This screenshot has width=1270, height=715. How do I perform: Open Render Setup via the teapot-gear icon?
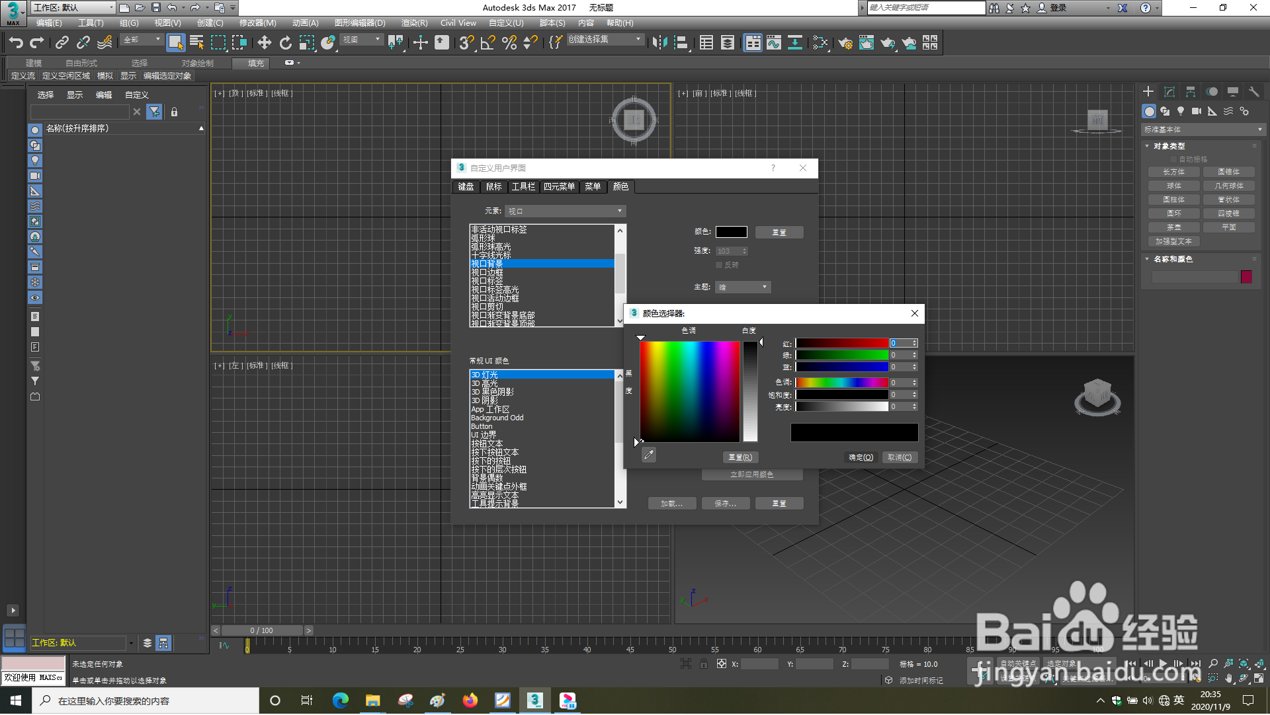(x=846, y=42)
